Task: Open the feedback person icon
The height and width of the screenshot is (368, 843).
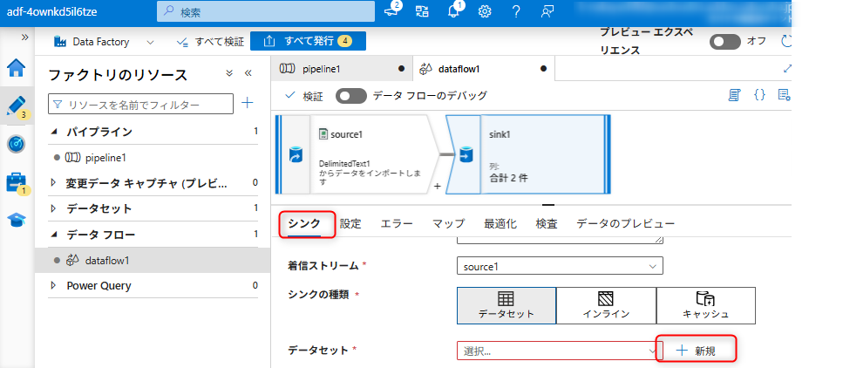Action: [547, 12]
